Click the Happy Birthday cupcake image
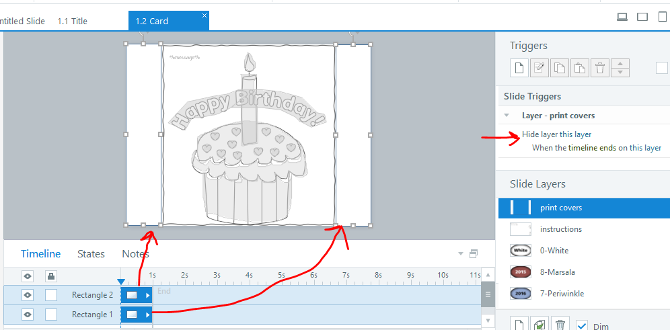Image resolution: width=670 pixels, height=330 pixels. (248, 135)
